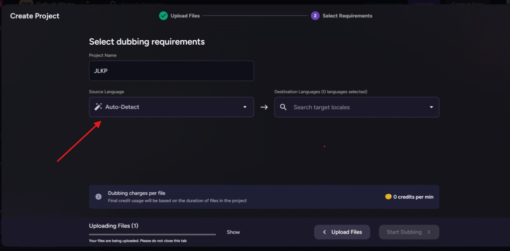Click the Project Name input field containing JLKP
Image resolution: width=510 pixels, height=251 pixels.
[x=171, y=71]
